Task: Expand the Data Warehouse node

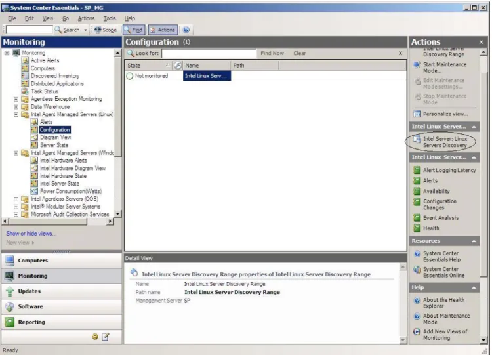Action: 16,107
